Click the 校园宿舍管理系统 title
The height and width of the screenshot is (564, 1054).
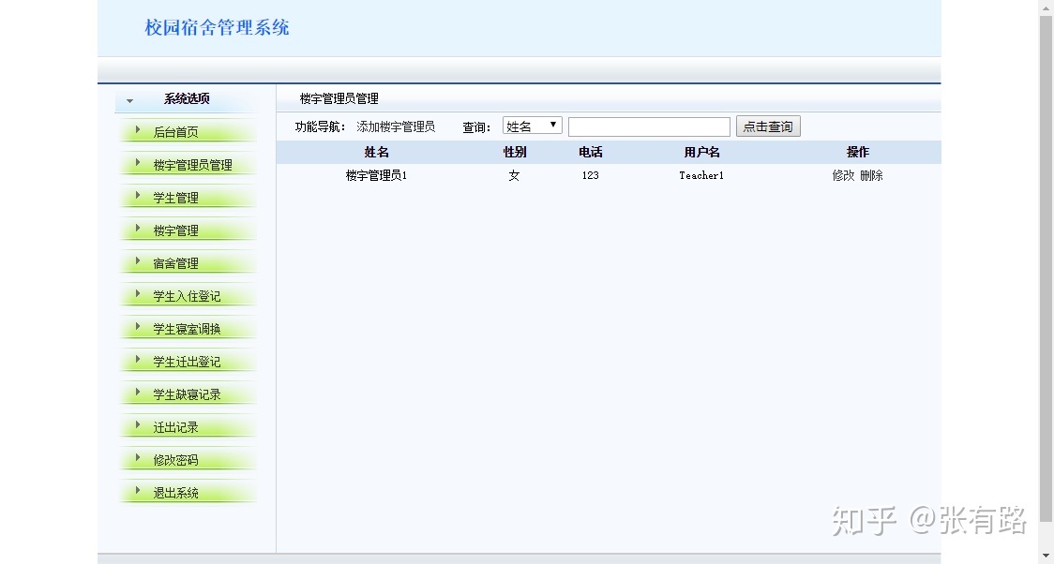point(218,27)
